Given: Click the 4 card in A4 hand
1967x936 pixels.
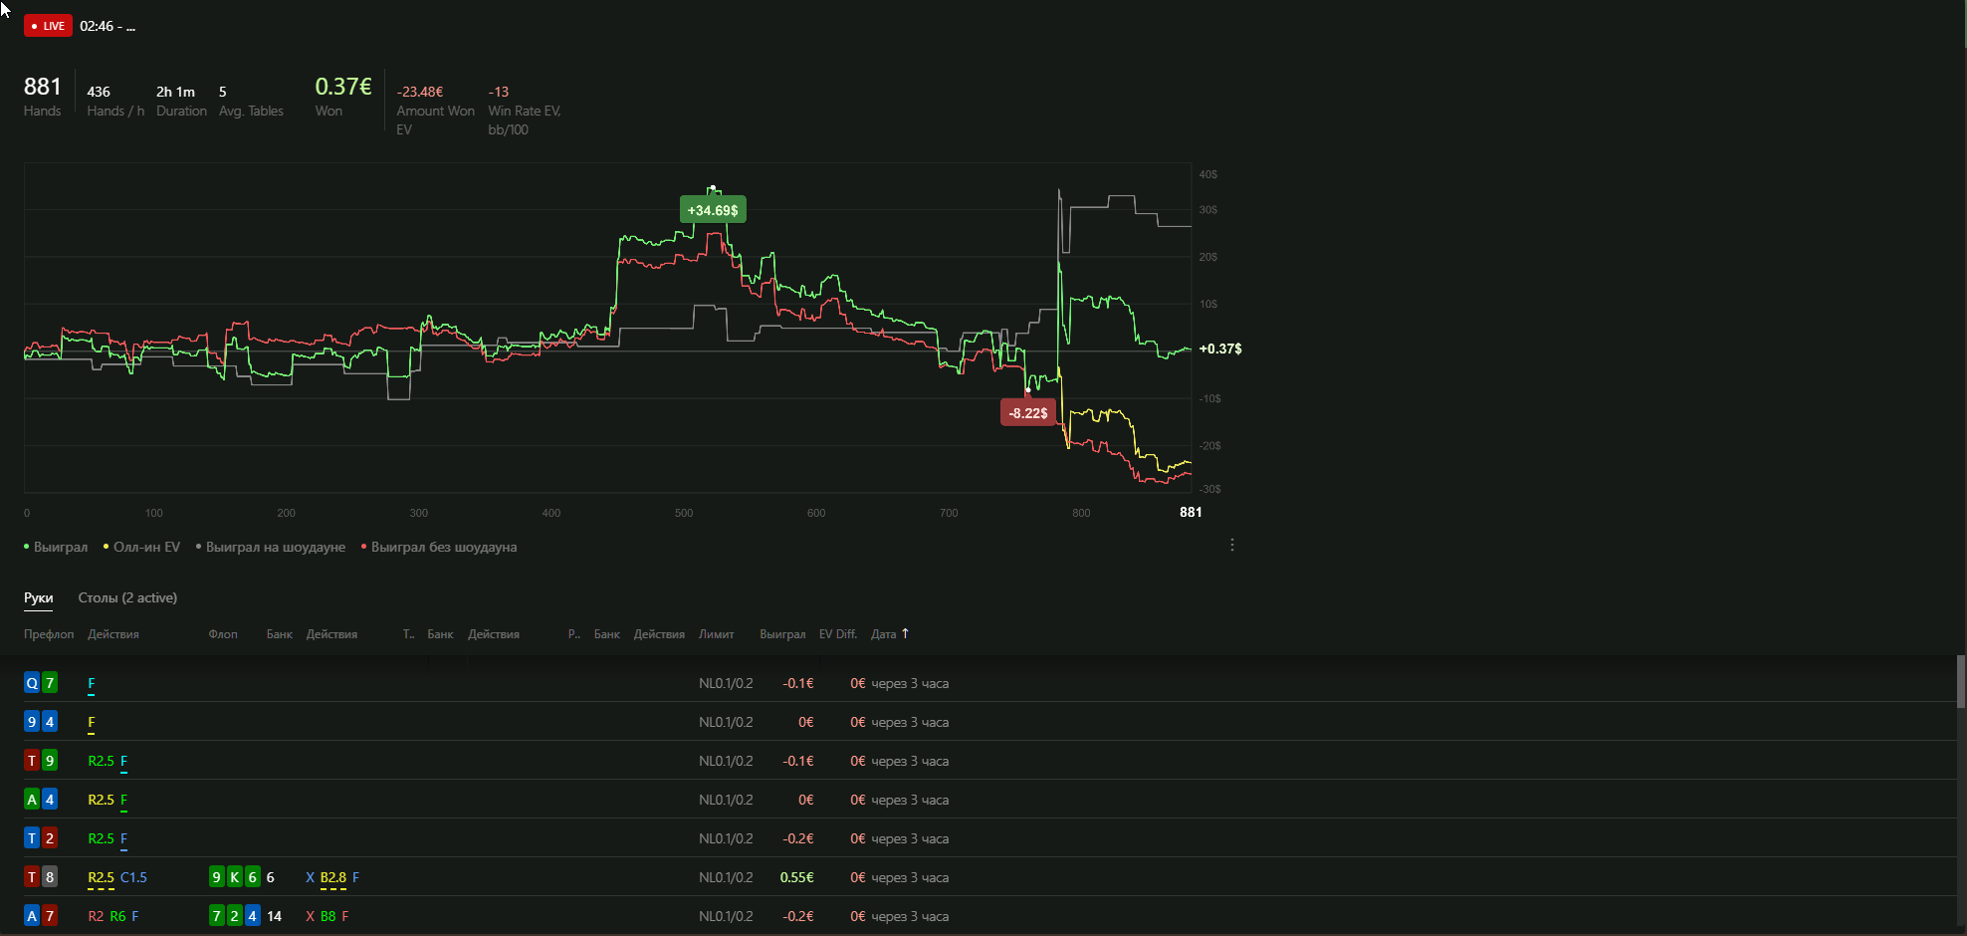Looking at the screenshot, I should tap(50, 800).
